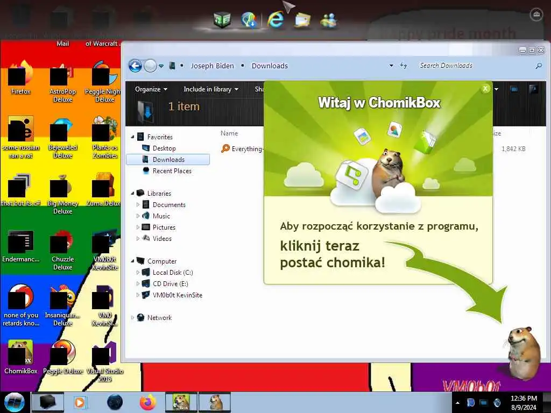Click the ChomikBox hamster mascot in the corner
Image resolution: width=551 pixels, height=413 pixels.
coord(524,353)
